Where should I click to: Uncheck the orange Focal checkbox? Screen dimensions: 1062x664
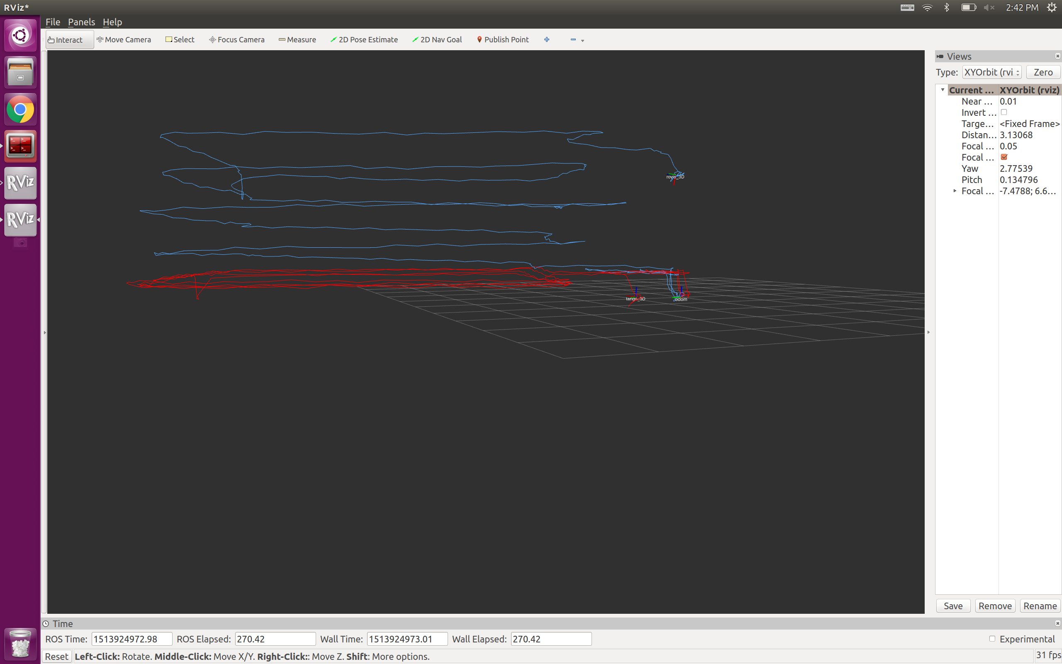[1004, 157]
